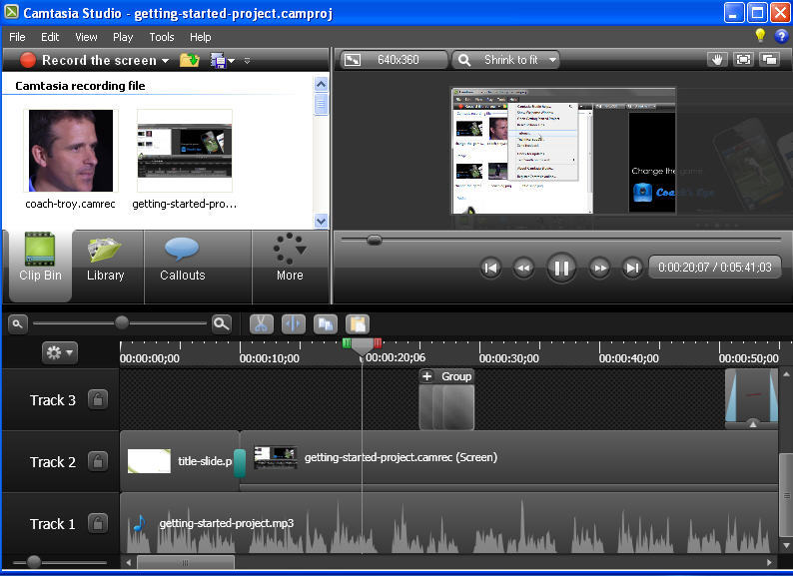Open the File menu
Image resolution: width=793 pixels, height=576 pixels.
[x=17, y=37]
